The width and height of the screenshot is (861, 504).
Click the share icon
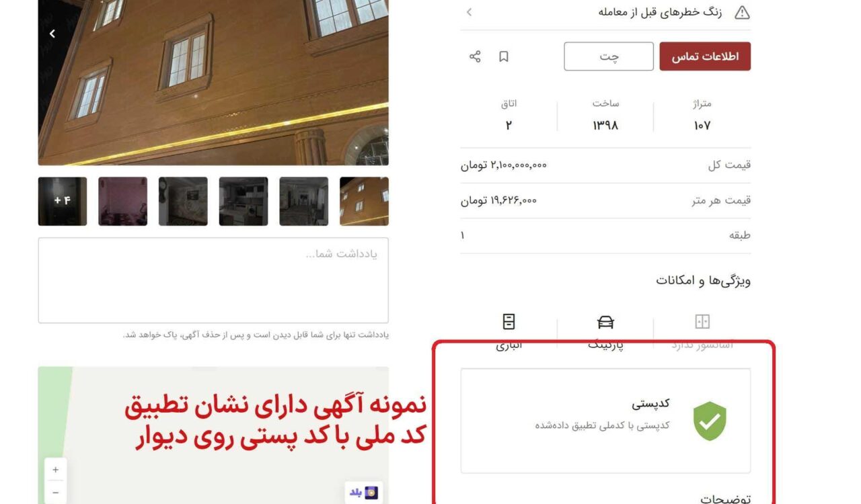(475, 56)
